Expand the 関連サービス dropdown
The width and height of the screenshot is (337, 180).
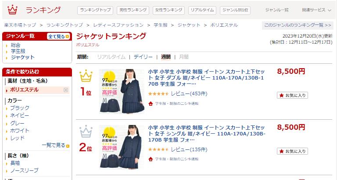tap(316, 10)
